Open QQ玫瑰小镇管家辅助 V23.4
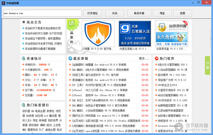This screenshot has width=213, height=135. tap(173, 116)
